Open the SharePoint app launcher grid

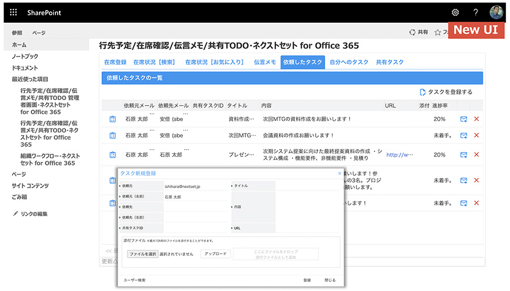click(14, 12)
